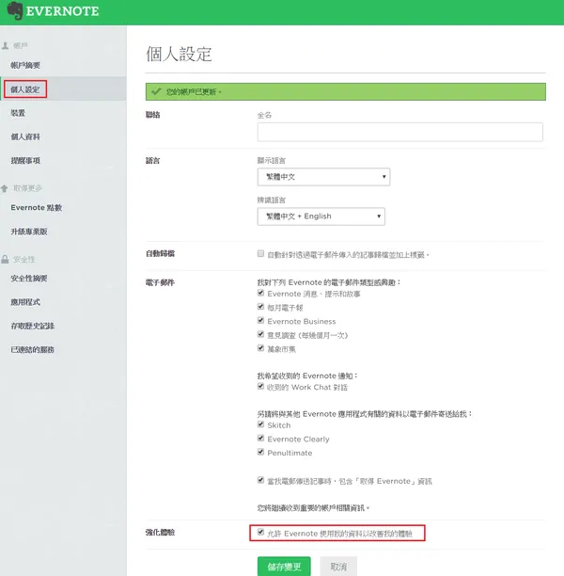Uncheck the Penultimate checkbox
The height and width of the screenshot is (576, 564).
tap(260, 452)
